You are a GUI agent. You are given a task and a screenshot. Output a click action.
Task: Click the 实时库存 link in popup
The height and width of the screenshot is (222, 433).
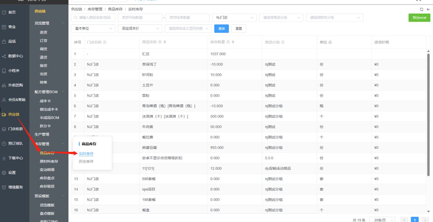point(86,154)
